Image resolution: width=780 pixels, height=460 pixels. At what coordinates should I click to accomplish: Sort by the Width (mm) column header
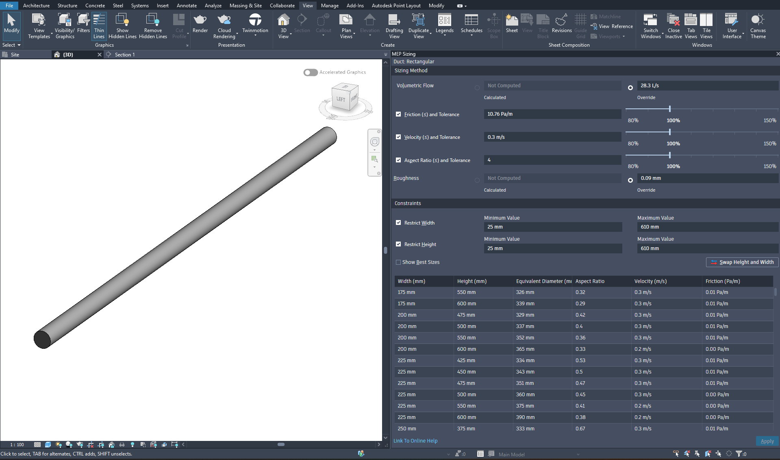click(x=424, y=281)
